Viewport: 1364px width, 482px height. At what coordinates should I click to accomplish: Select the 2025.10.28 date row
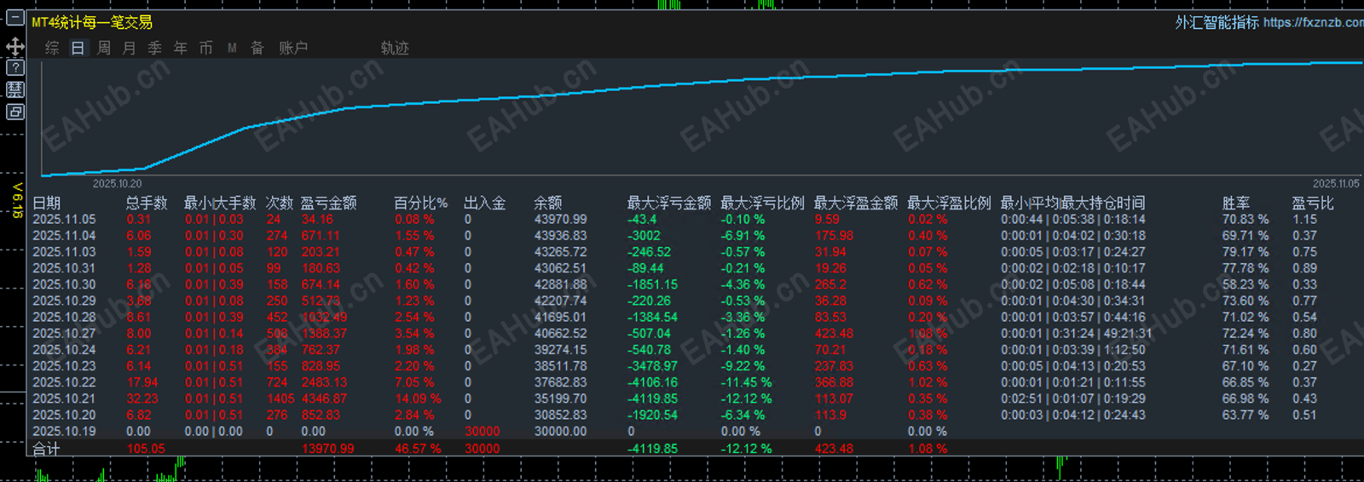coord(64,317)
